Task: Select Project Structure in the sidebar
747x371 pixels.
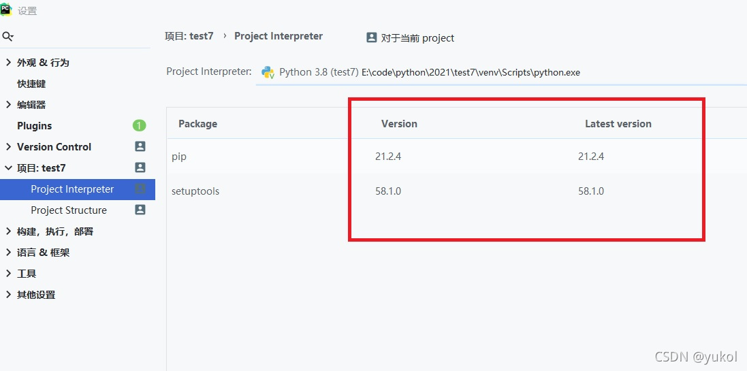Action: (x=69, y=210)
